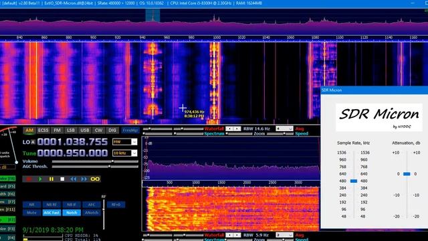Screen dimensions: 428x241
Task: Click the [F7] function button
Action: coord(7,202)
